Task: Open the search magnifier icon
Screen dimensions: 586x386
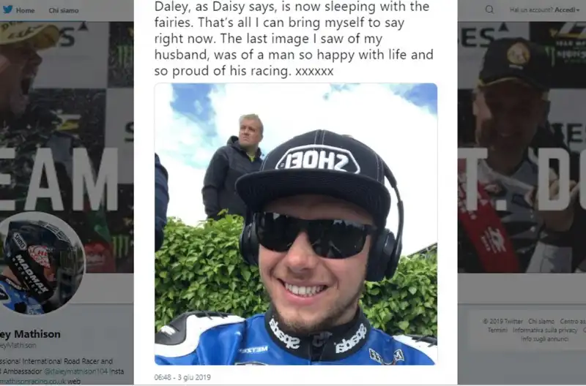Action: (489, 10)
